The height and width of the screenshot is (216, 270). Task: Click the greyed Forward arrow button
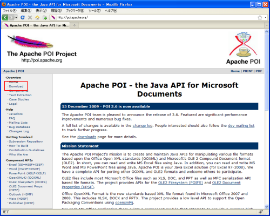pos(11,17)
